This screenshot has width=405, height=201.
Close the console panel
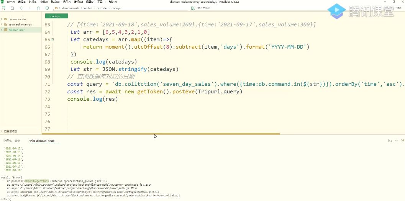pos(402,141)
